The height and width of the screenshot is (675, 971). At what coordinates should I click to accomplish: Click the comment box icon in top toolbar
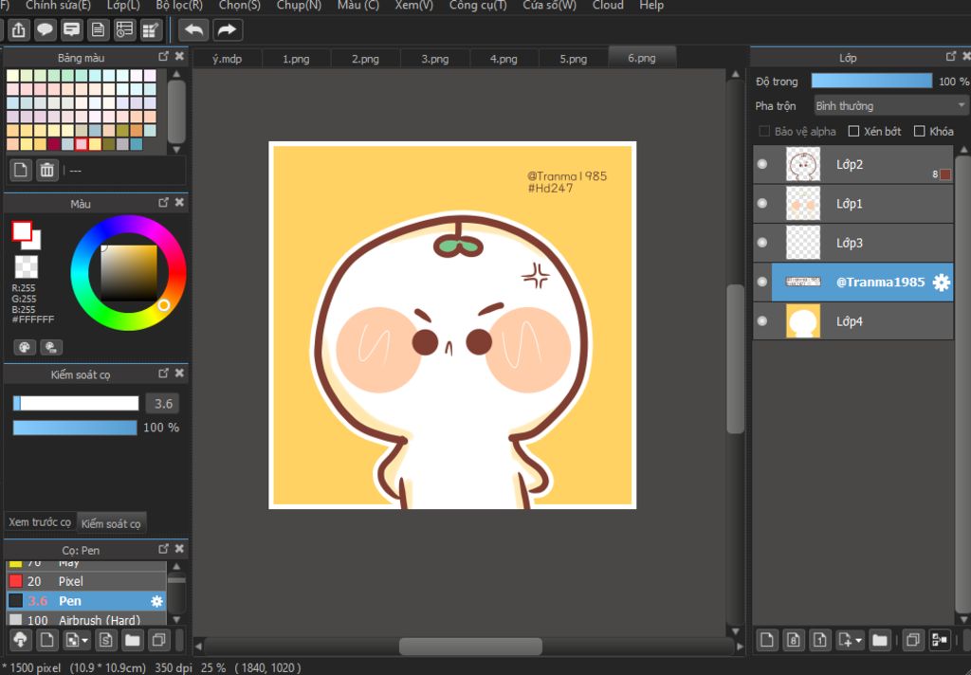pos(72,29)
